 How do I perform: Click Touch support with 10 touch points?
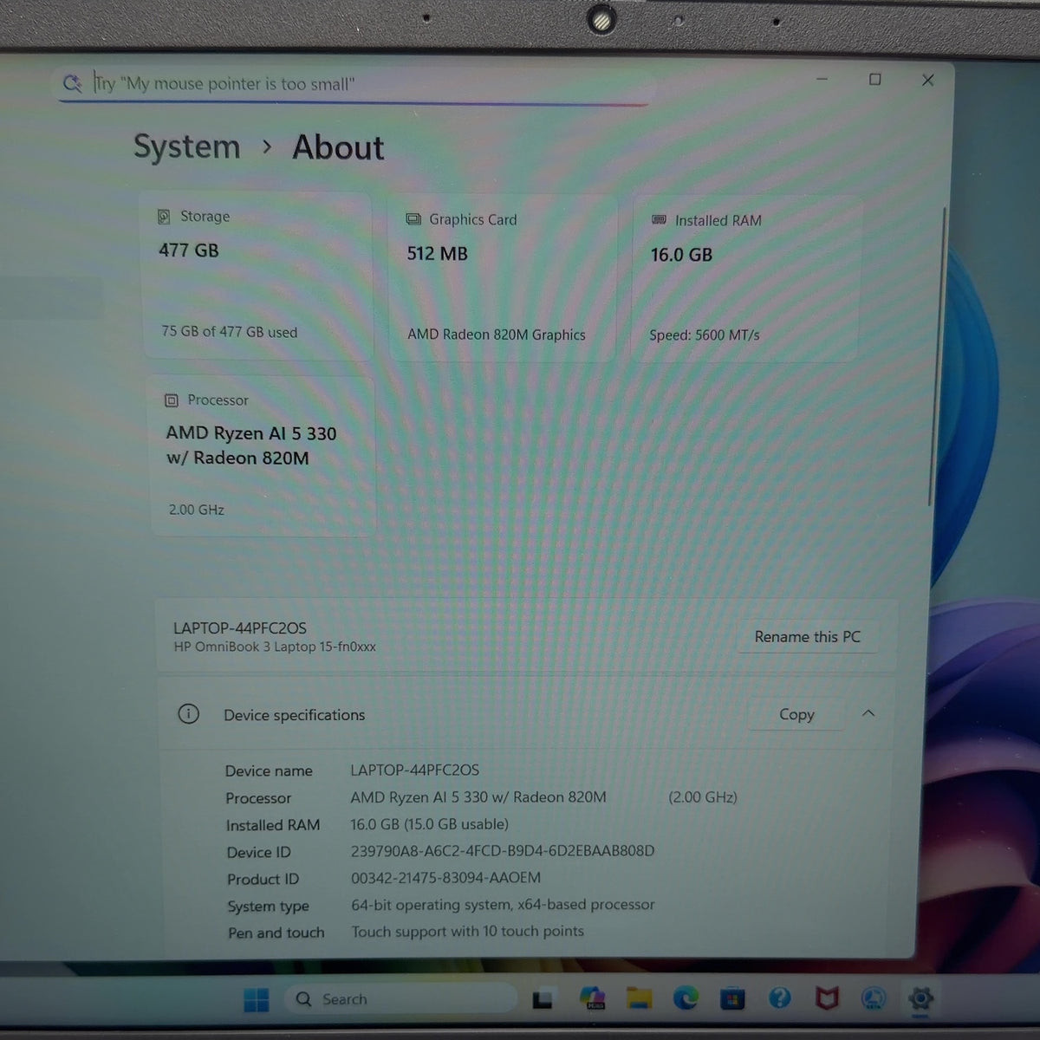[467, 932]
